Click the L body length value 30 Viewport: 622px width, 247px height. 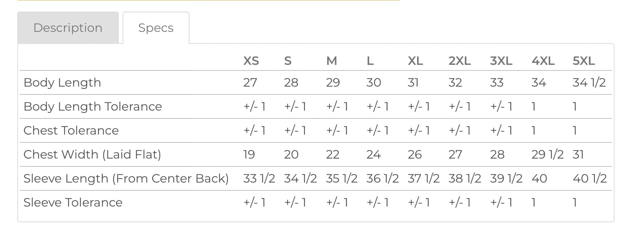coord(374,82)
